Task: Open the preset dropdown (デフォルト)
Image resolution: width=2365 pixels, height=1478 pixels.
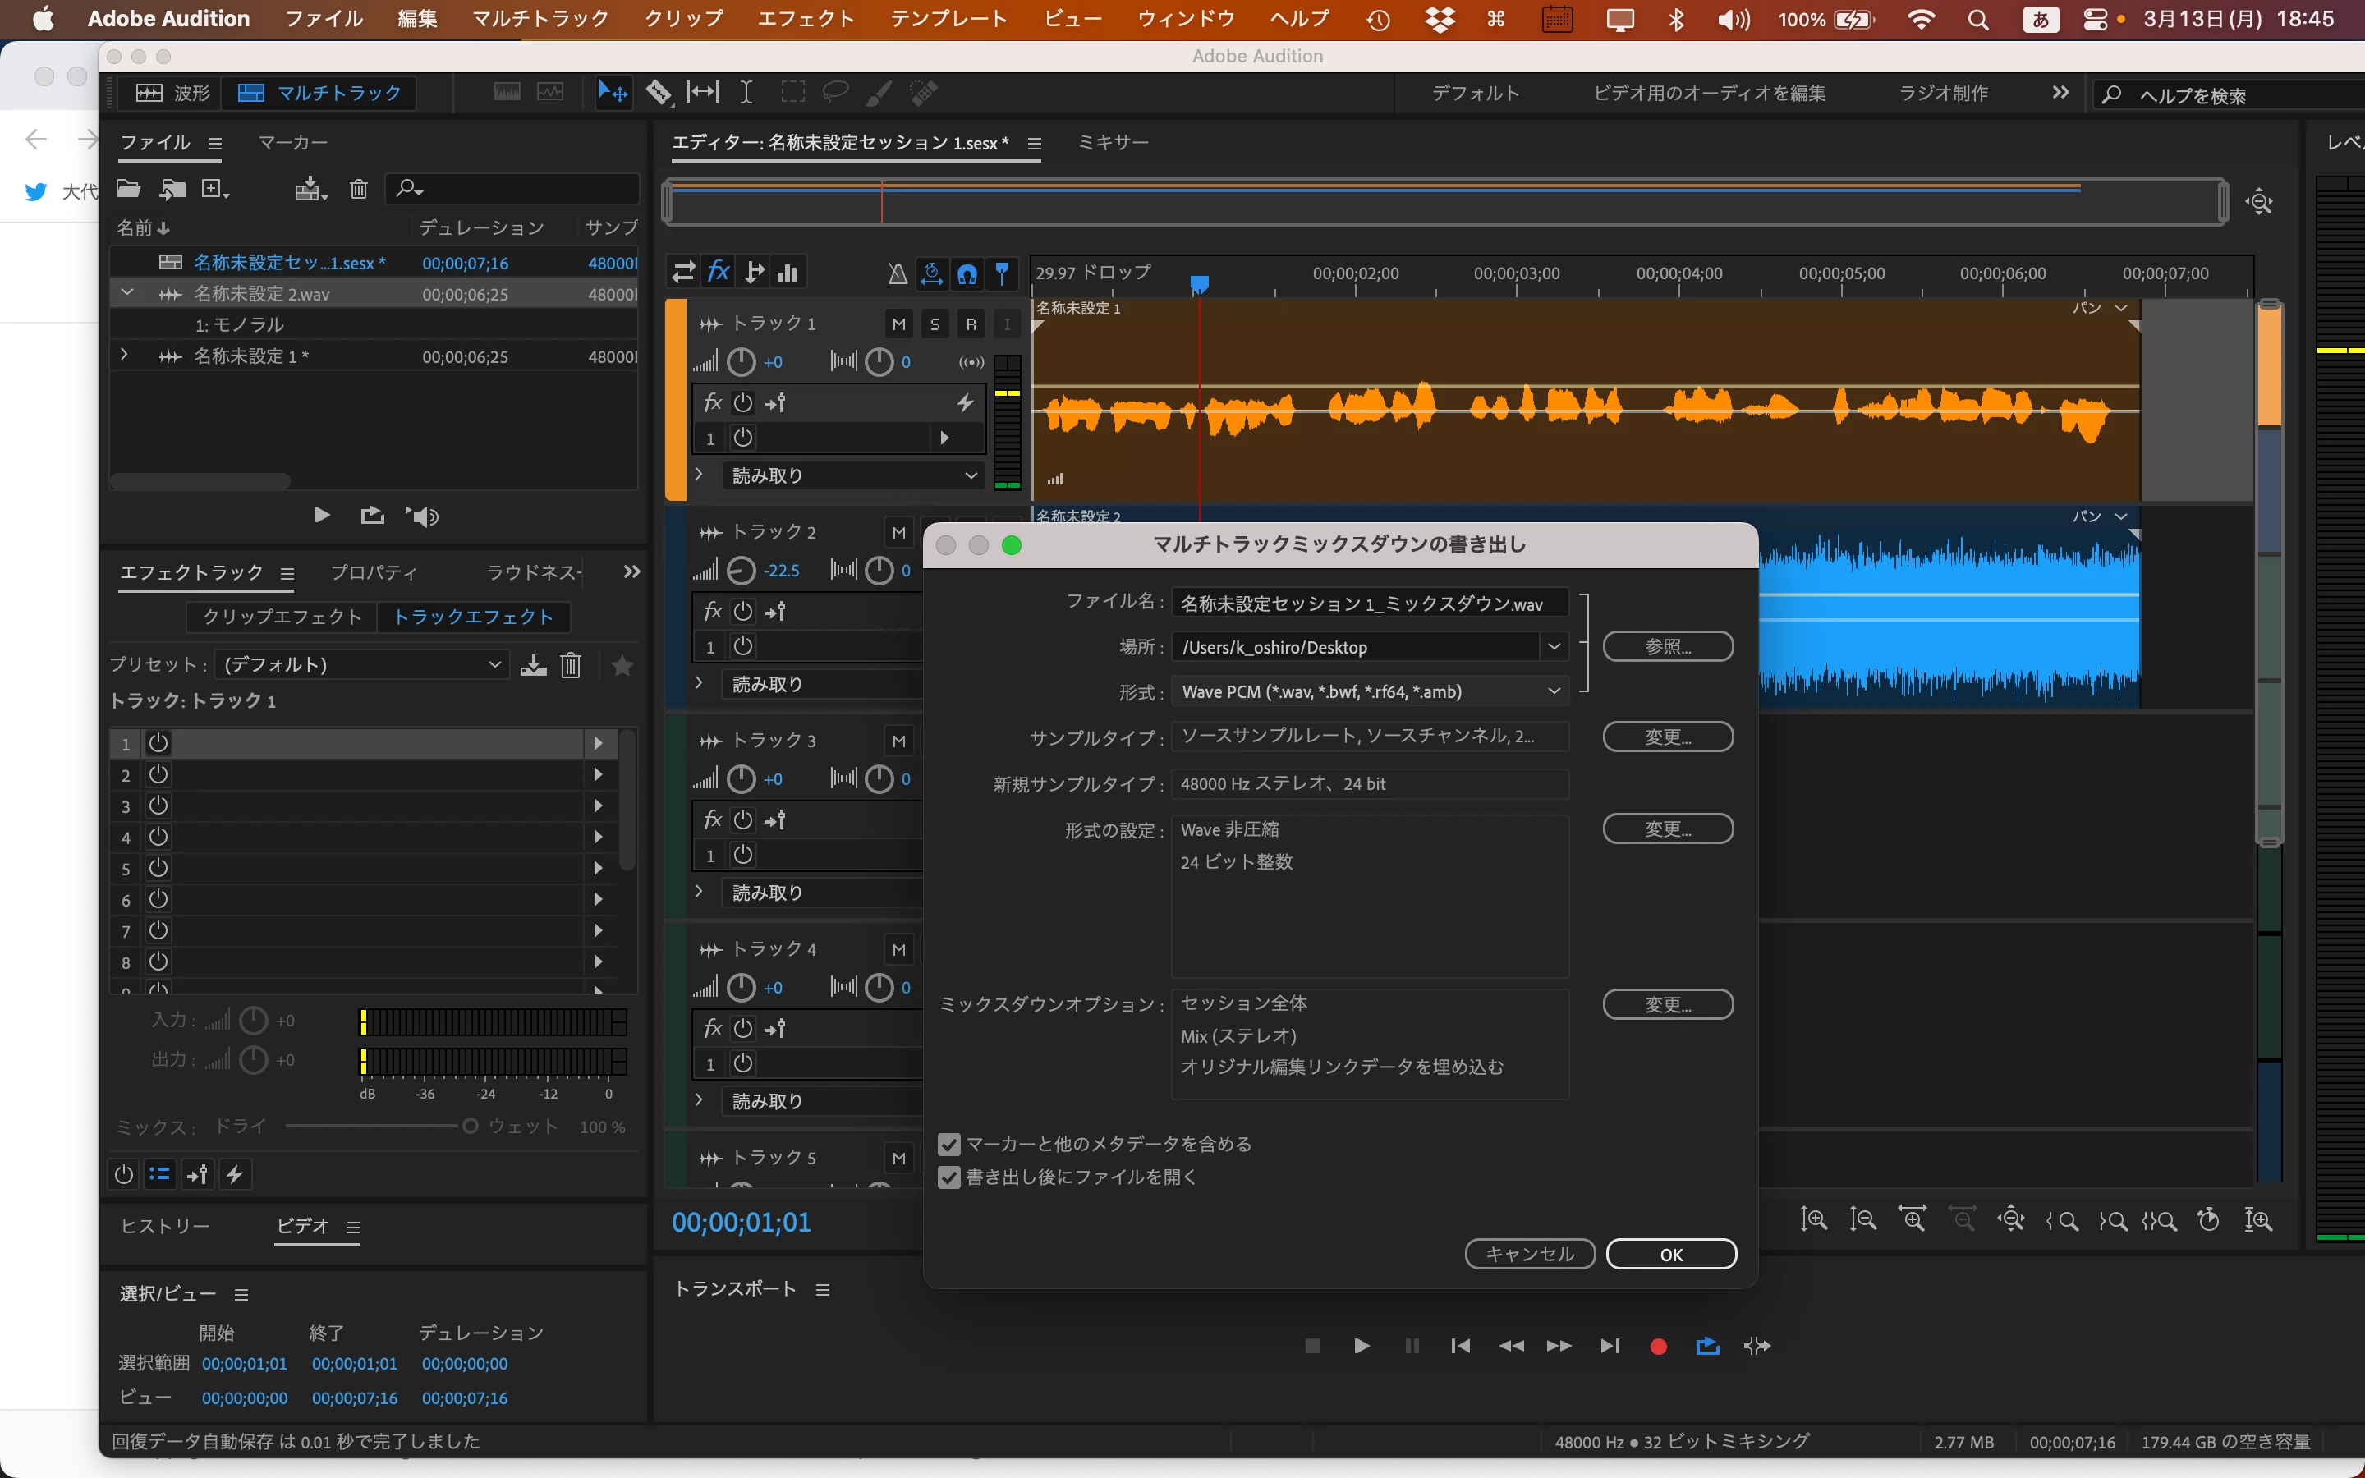Action: click(360, 665)
